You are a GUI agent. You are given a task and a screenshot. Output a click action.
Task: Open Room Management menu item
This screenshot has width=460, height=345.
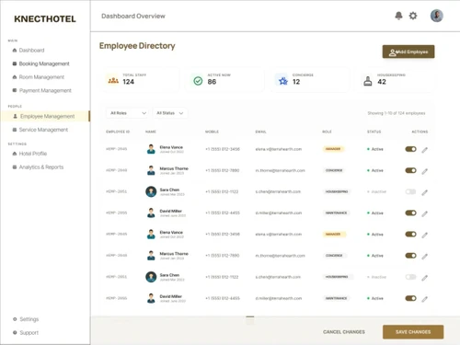pyautogui.click(x=41, y=77)
